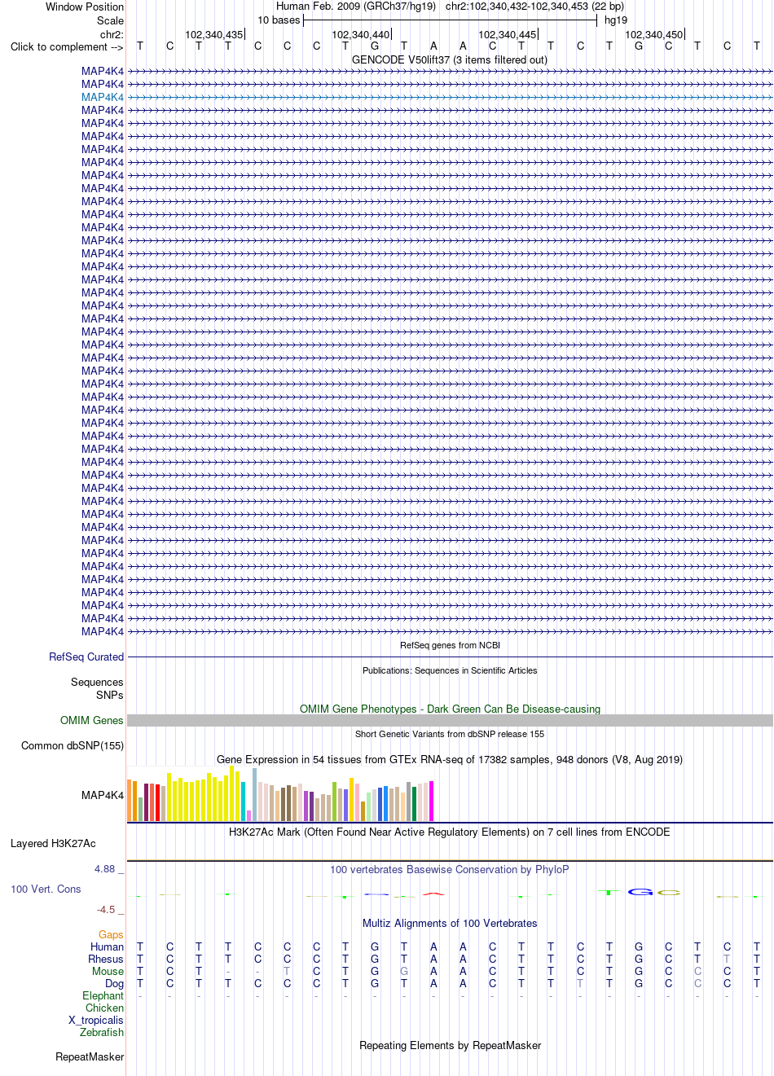Click the 'Sequences' track label
Viewport: 774px width, 1076px height.
[x=97, y=682]
